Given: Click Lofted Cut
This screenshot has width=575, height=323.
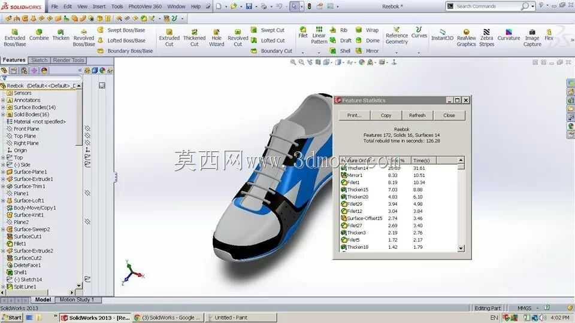Looking at the screenshot, I should pyautogui.click(x=268, y=40).
